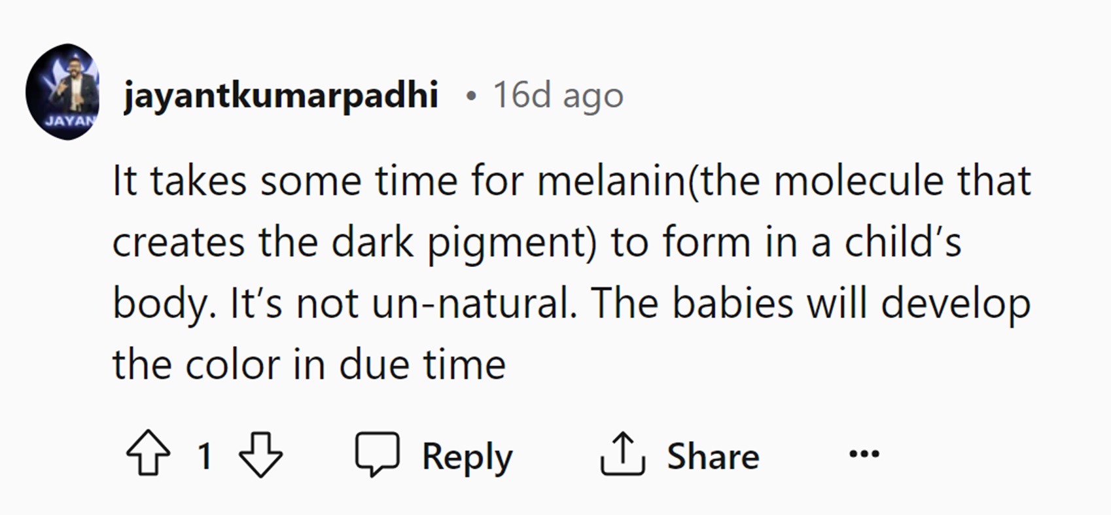Screen dimensions: 1111x515
Task: Click the vote count number 1
Action: click(x=205, y=455)
